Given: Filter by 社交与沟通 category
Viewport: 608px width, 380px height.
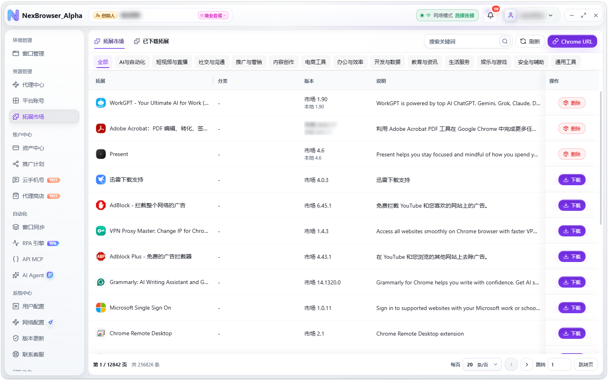Looking at the screenshot, I should [212, 62].
